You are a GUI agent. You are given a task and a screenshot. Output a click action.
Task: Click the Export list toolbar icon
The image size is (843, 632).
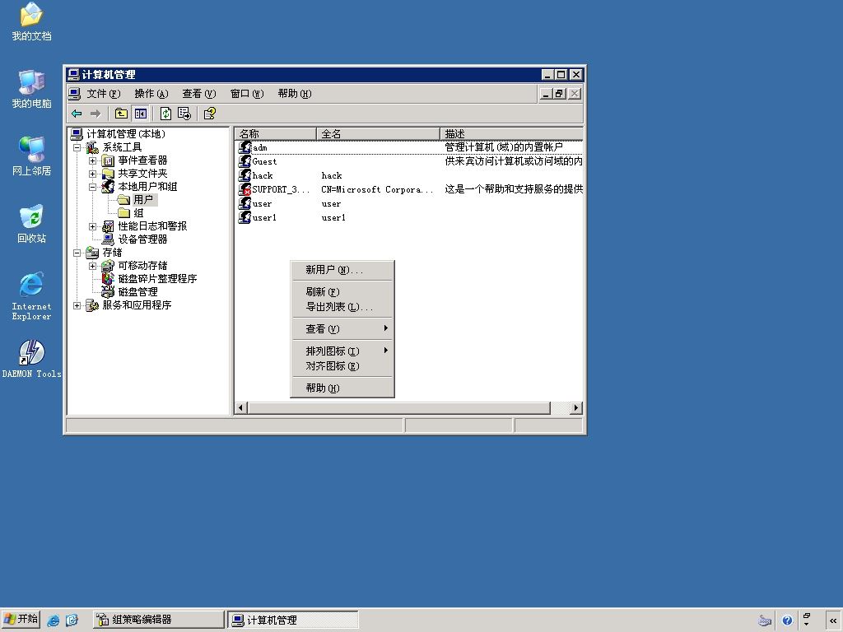pos(184,114)
